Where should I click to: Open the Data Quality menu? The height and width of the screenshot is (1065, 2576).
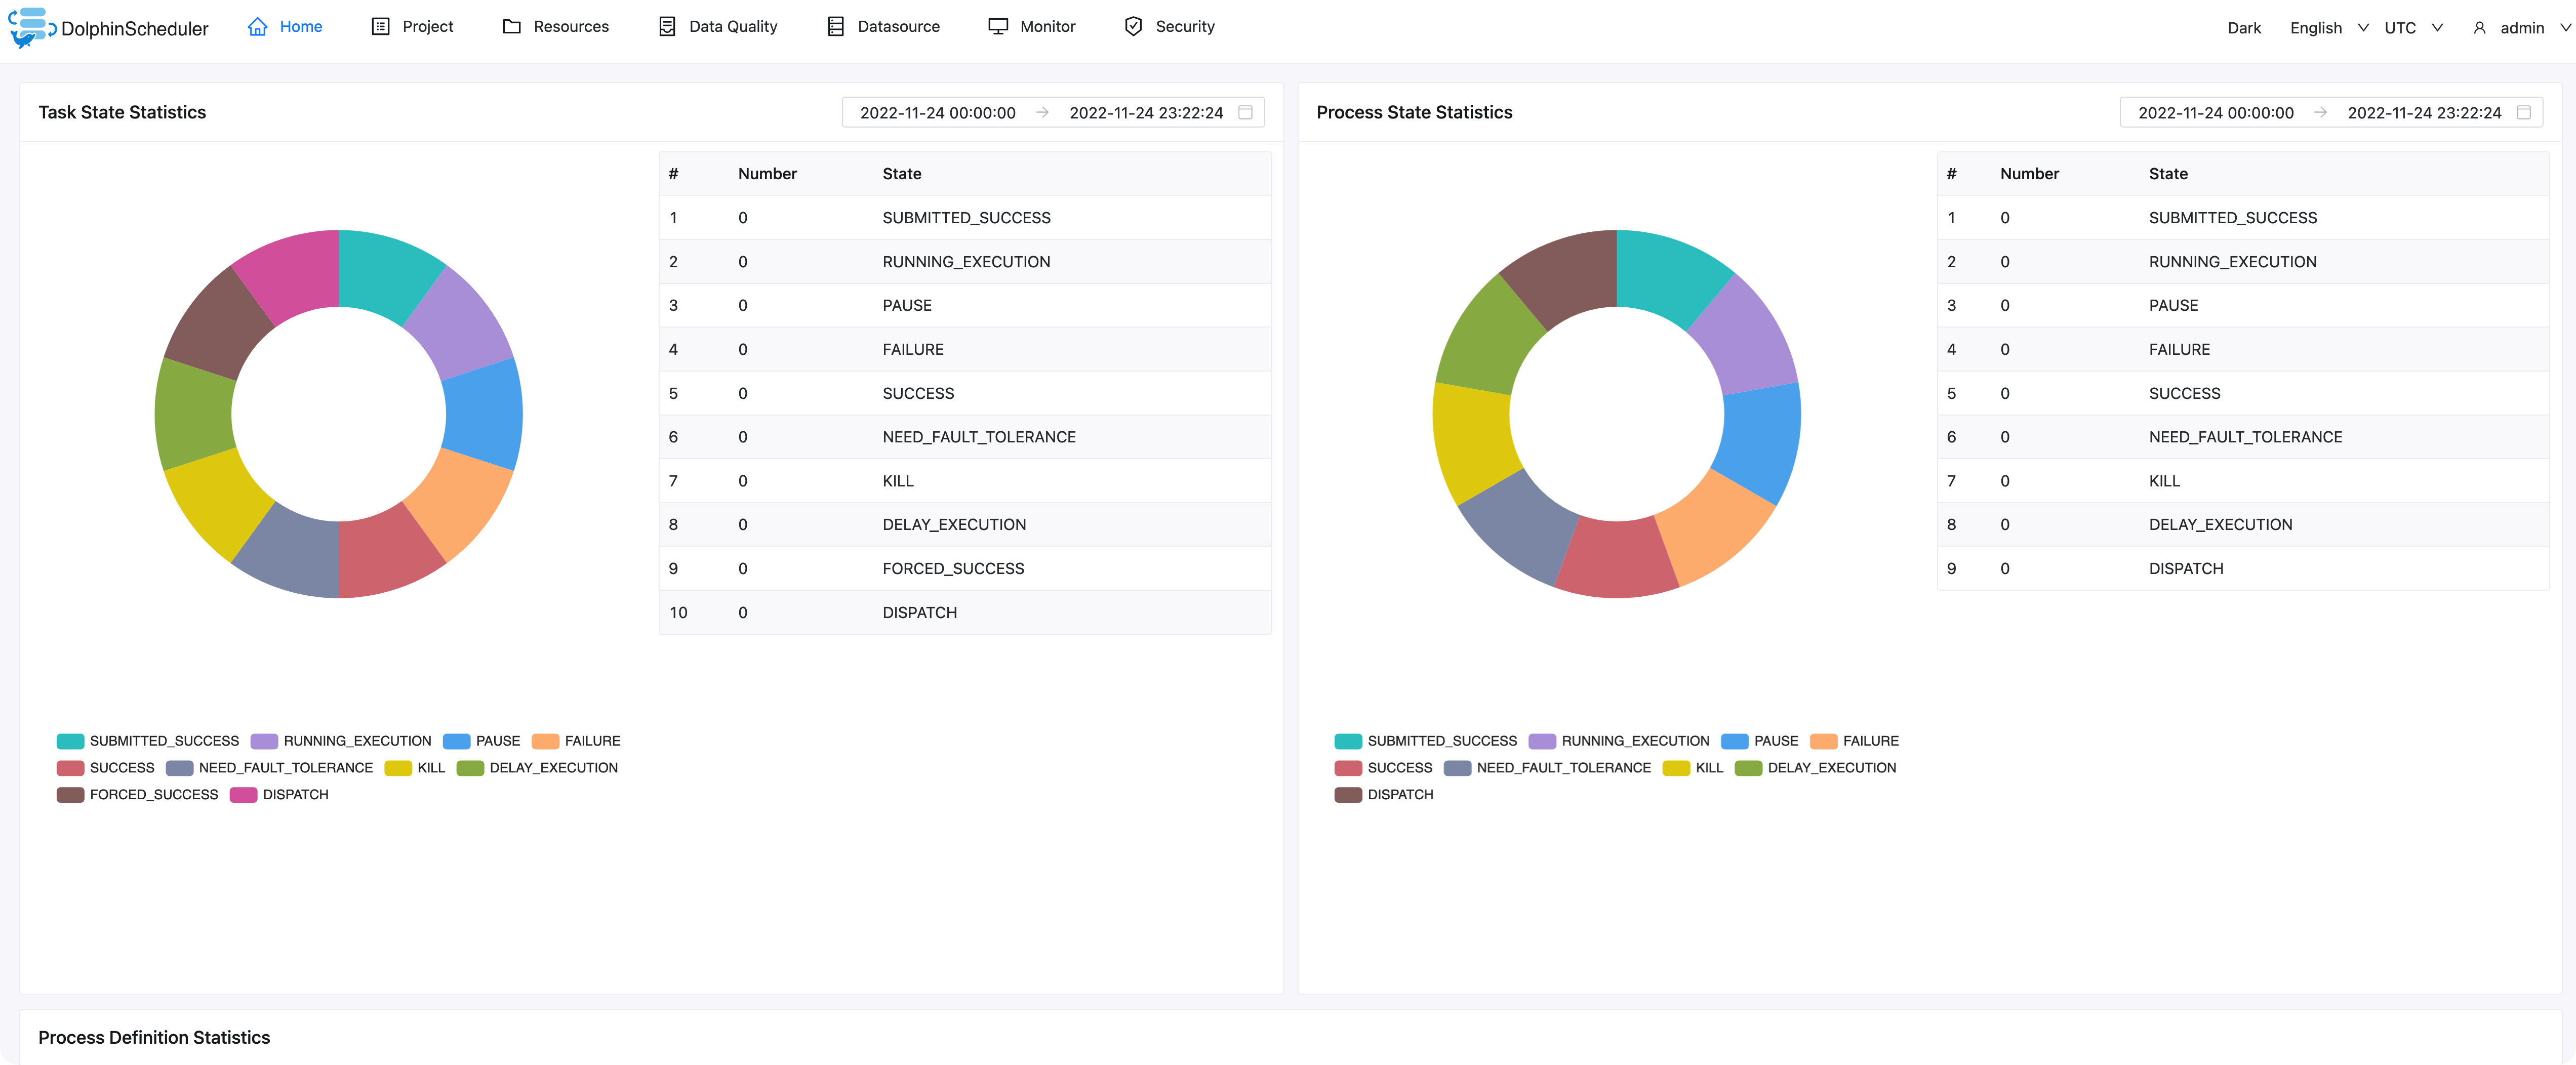pyautogui.click(x=732, y=27)
